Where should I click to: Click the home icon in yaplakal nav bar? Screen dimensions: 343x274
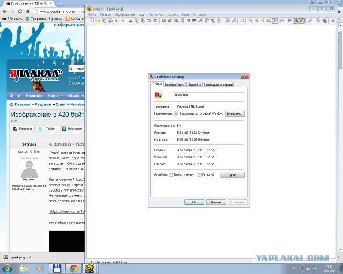click(11, 95)
